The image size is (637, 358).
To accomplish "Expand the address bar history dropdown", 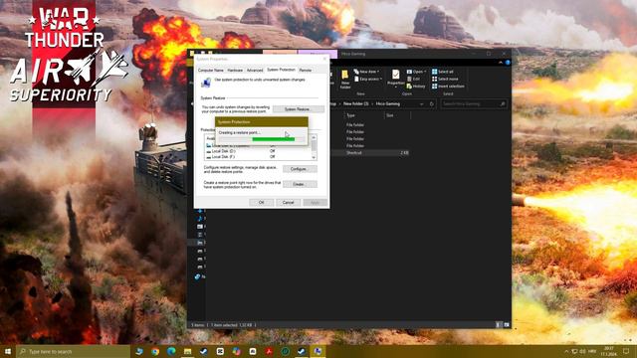I will click(x=422, y=103).
